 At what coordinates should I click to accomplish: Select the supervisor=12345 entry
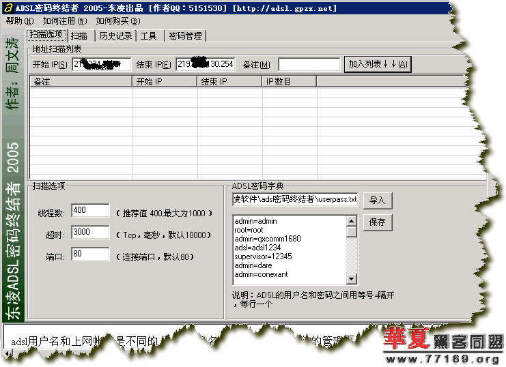tap(263, 256)
